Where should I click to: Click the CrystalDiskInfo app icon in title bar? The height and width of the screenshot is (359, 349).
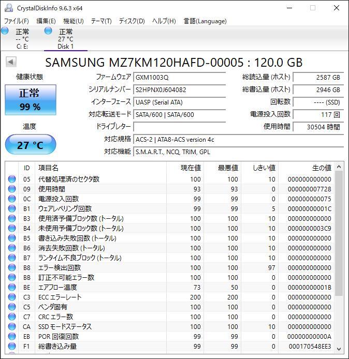(9, 8)
